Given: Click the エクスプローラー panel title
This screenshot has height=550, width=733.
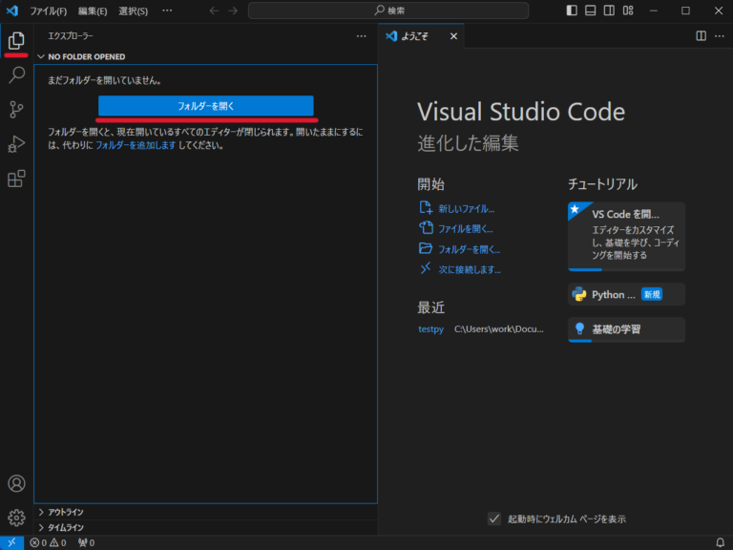Looking at the screenshot, I should tap(71, 36).
